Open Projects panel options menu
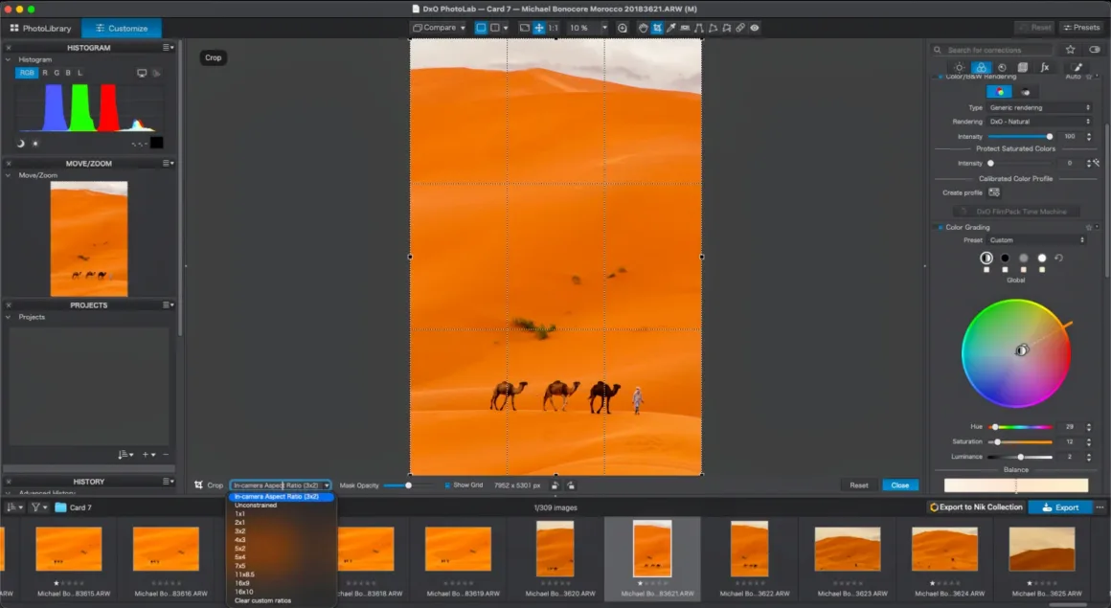This screenshot has height=608, width=1111. coord(168,304)
